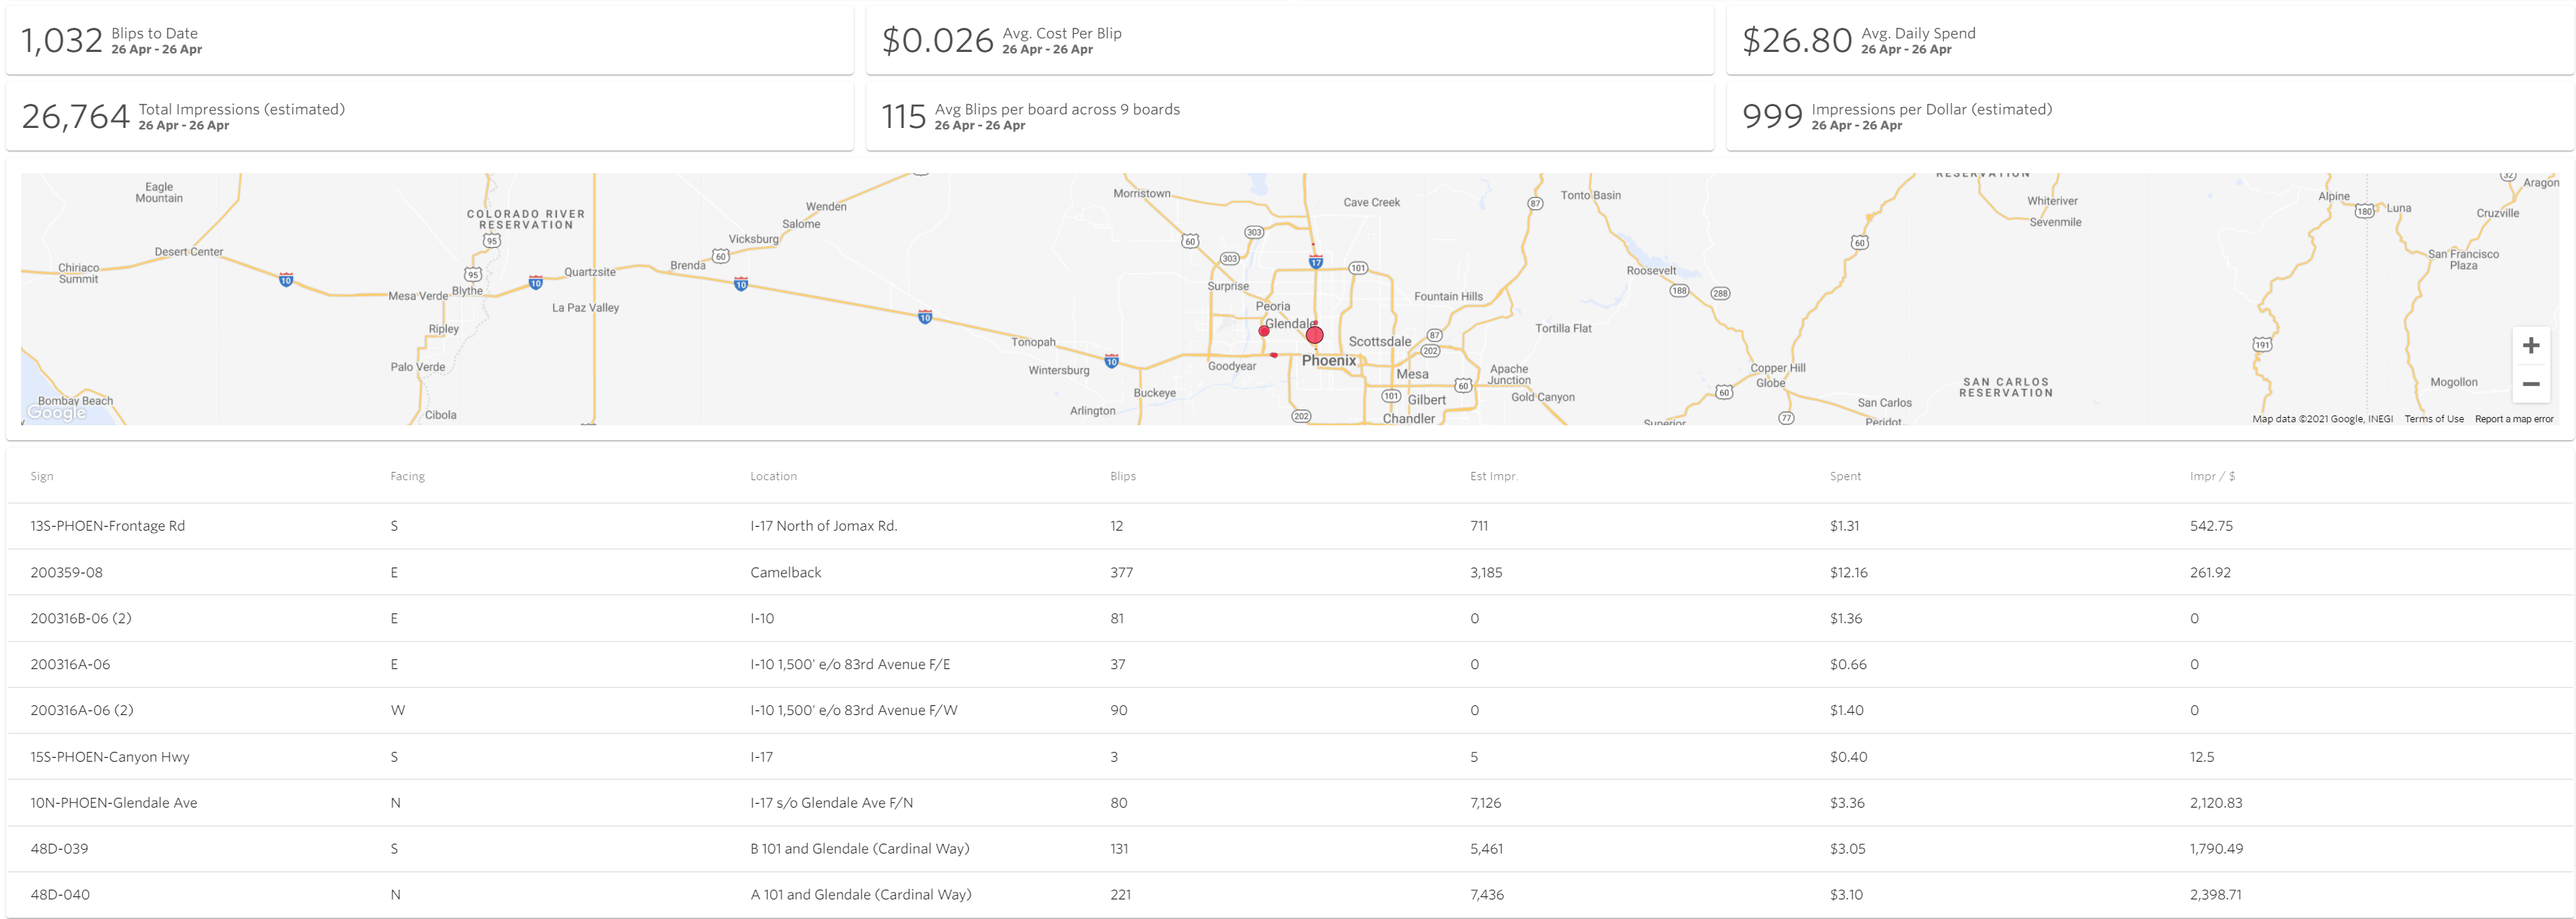The width and height of the screenshot is (2576, 919).
Task: Sort table by Impr / $ column header
Action: (2211, 476)
